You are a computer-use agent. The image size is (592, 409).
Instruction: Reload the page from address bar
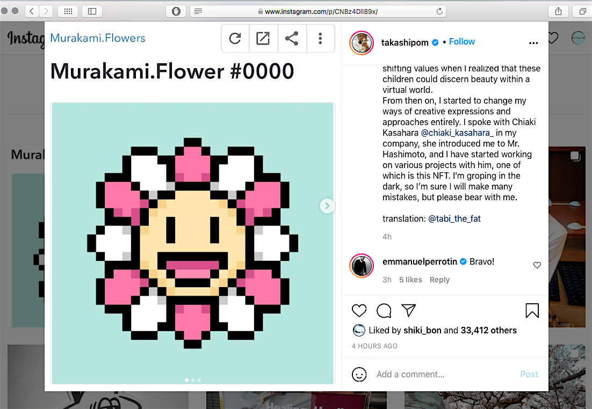click(x=439, y=11)
